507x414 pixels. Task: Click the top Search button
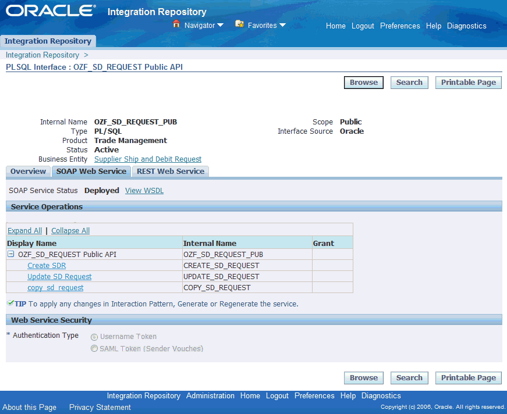pos(409,83)
